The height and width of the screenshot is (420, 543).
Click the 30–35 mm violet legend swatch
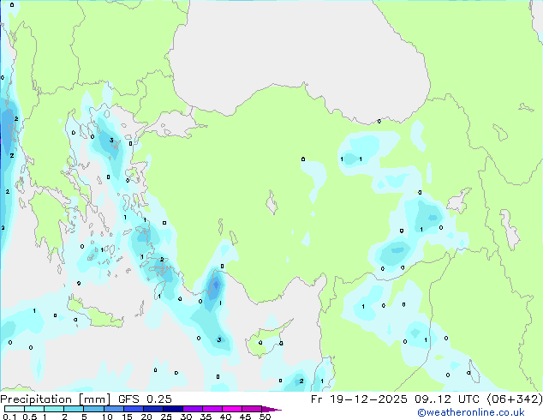(192, 409)
